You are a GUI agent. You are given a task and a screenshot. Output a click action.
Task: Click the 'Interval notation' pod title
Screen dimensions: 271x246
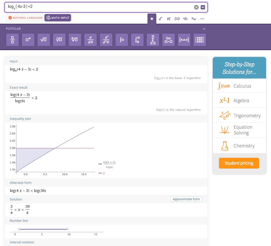click(x=22, y=242)
